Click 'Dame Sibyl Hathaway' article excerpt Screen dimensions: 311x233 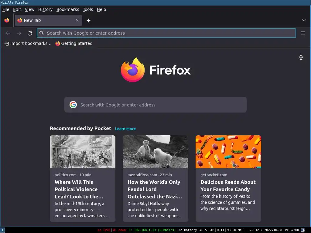point(155,210)
